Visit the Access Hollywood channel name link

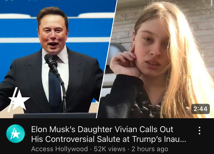tap(59, 149)
